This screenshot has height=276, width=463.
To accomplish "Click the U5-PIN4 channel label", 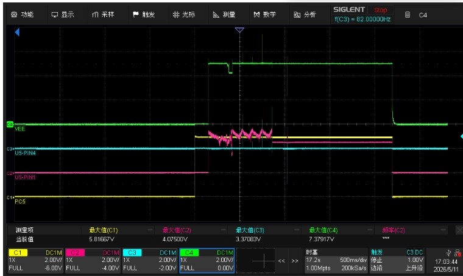I will coord(25,153).
